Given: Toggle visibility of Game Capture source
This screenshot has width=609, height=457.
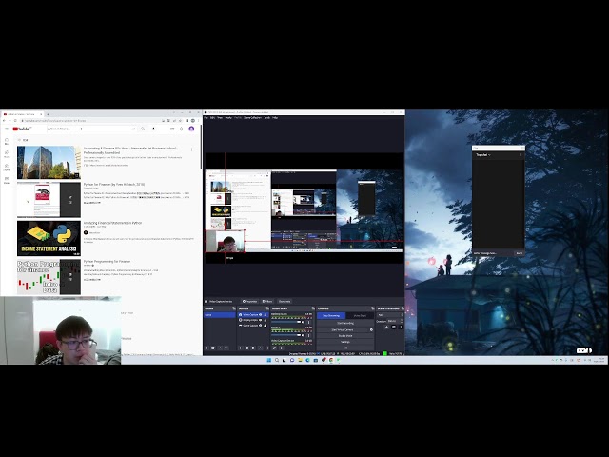Looking at the screenshot, I should pyautogui.click(x=261, y=326).
